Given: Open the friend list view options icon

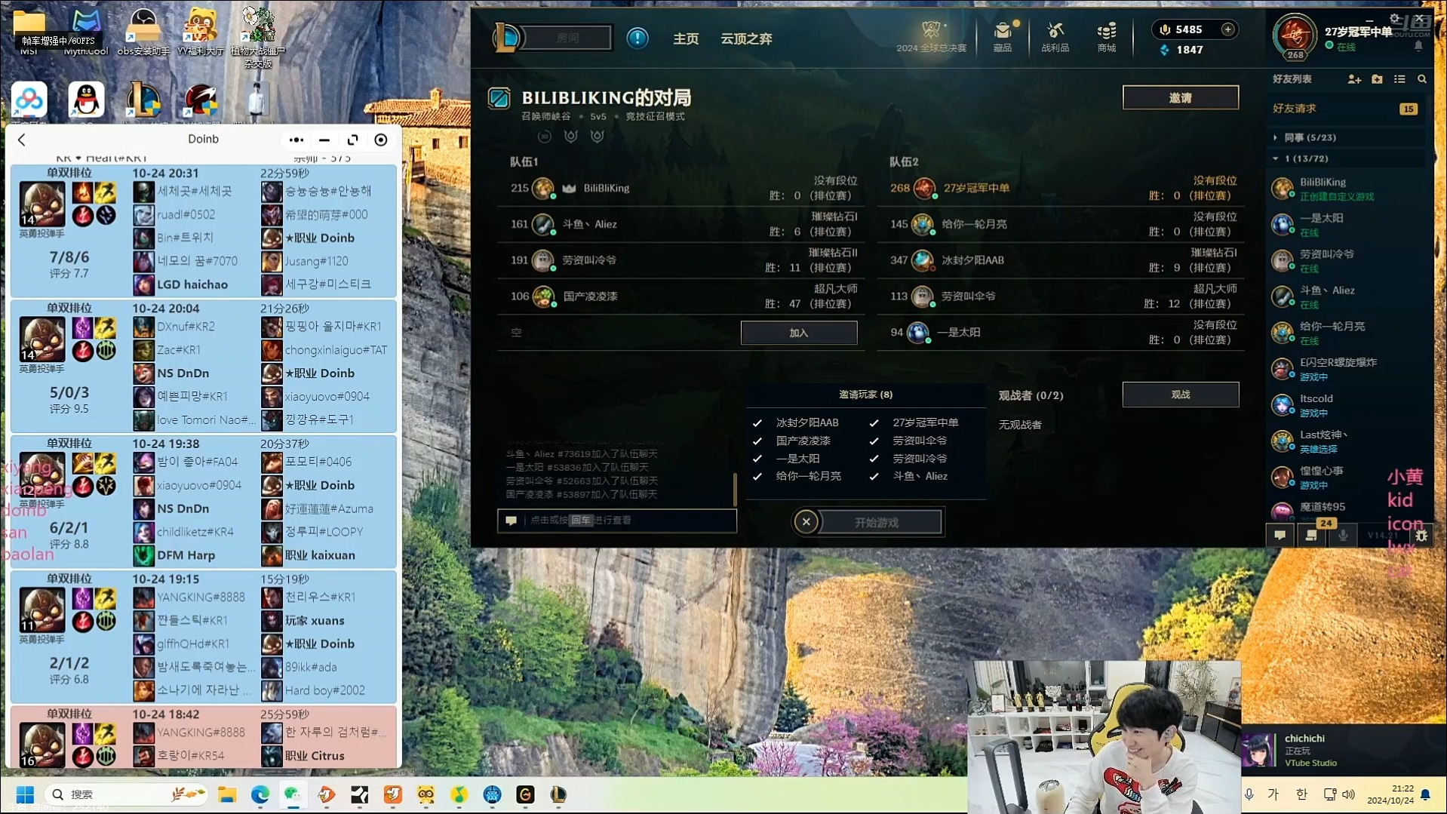Looking at the screenshot, I should point(1399,79).
